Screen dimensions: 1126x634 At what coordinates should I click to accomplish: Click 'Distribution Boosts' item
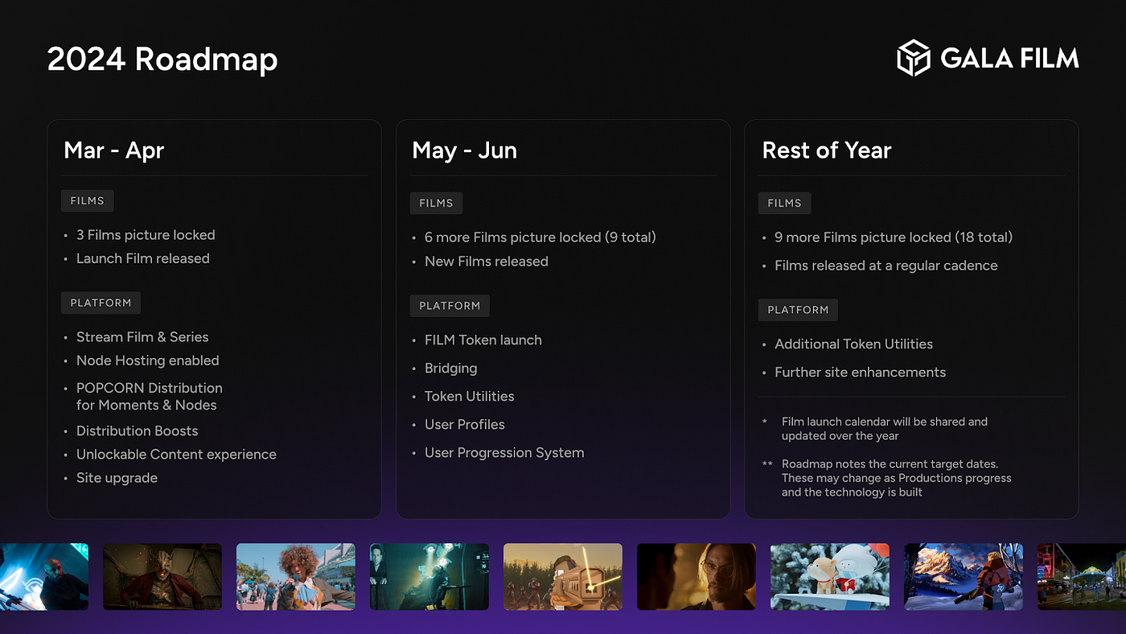[137, 431]
